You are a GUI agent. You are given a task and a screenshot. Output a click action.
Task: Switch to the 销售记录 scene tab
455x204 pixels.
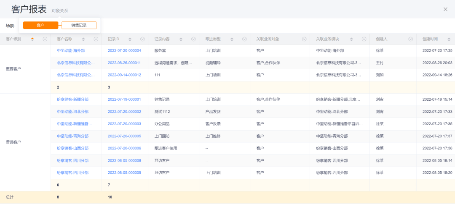pyautogui.click(x=79, y=26)
